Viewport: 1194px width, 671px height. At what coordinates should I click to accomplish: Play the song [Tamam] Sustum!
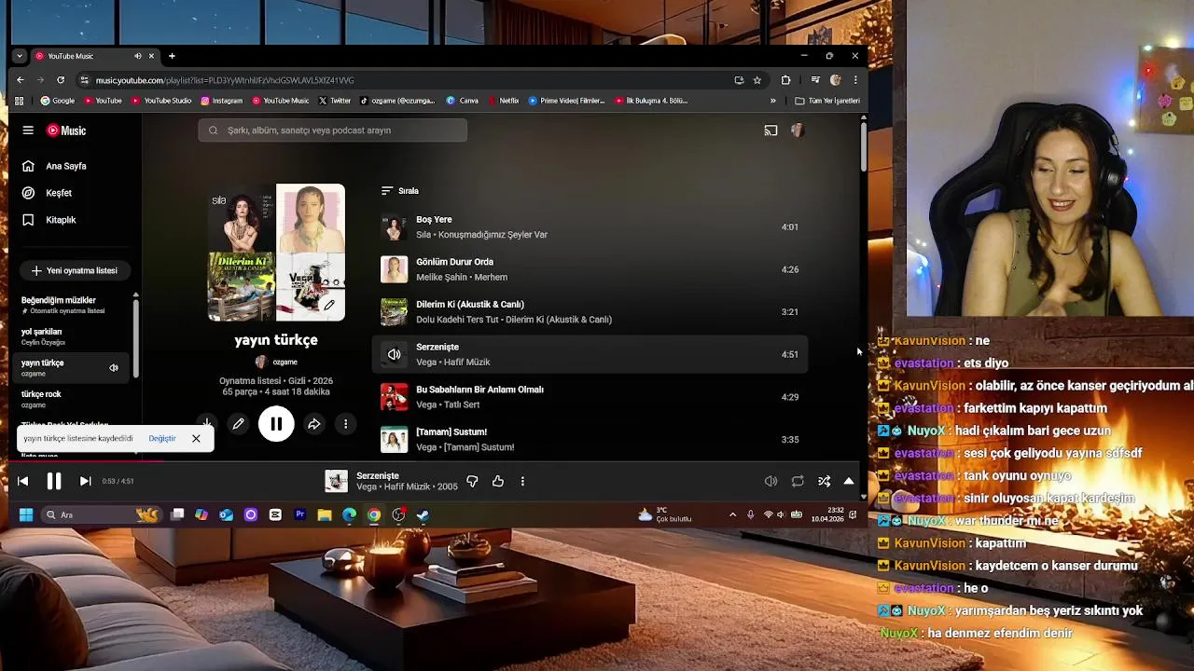[x=451, y=432]
